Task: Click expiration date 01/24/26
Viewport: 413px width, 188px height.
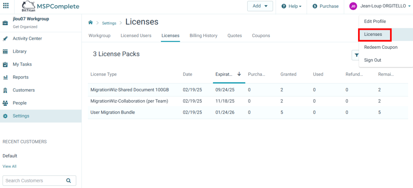Action: tap(225, 113)
